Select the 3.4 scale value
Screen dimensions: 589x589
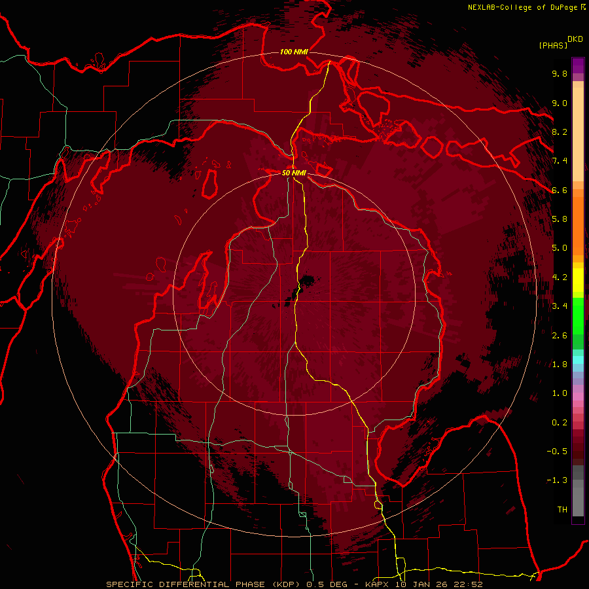560,306
